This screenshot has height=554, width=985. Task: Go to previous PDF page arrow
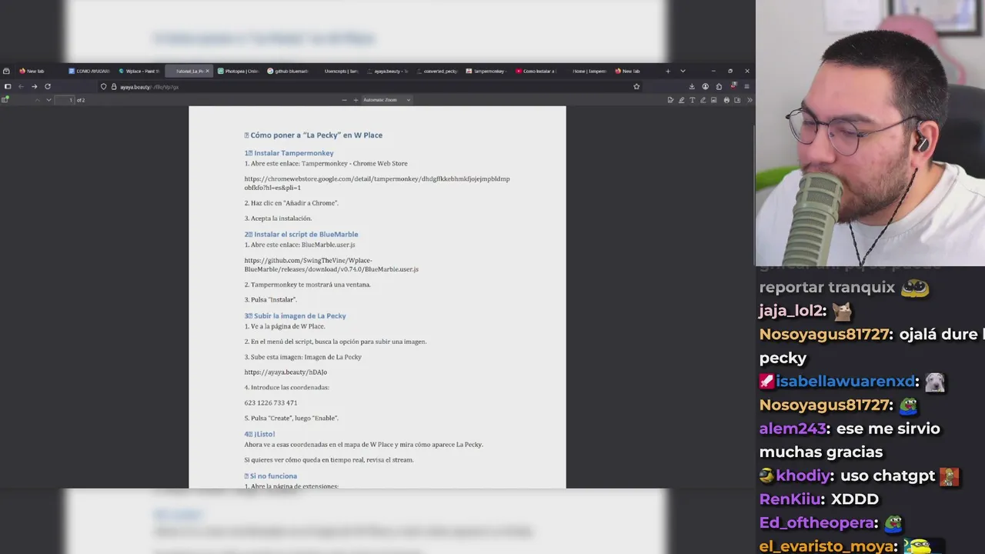point(37,100)
